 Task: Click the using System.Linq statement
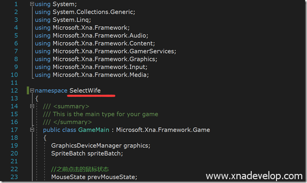point(63,20)
